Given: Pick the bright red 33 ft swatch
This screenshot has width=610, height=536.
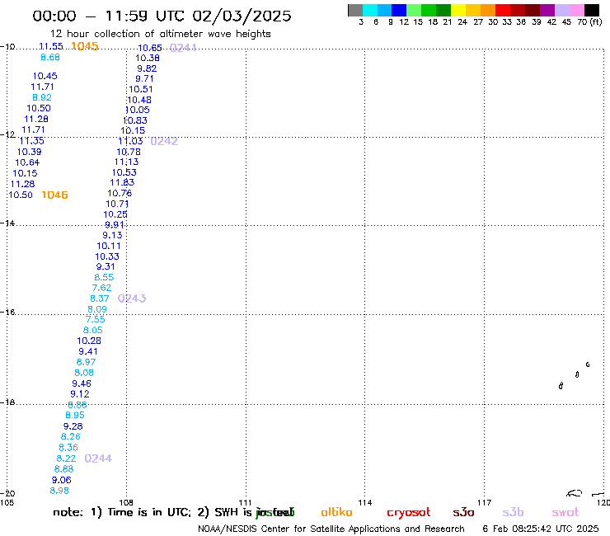Looking at the screenshot, I should 502,10.
